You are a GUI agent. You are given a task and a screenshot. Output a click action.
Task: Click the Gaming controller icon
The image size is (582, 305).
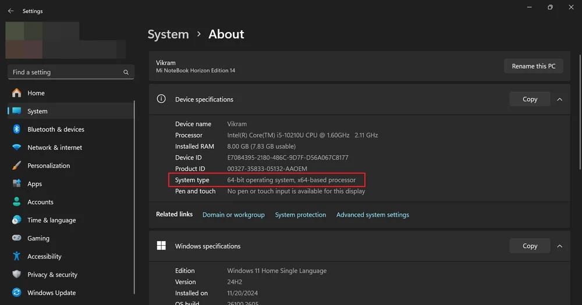point(17,238)
